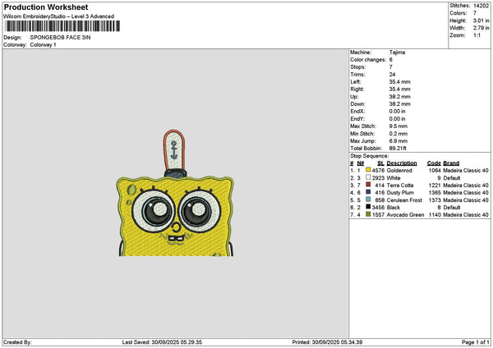493x348 pixels.
Task: Choose the Black thread color swatch
Action: click(x=368, y=207)
